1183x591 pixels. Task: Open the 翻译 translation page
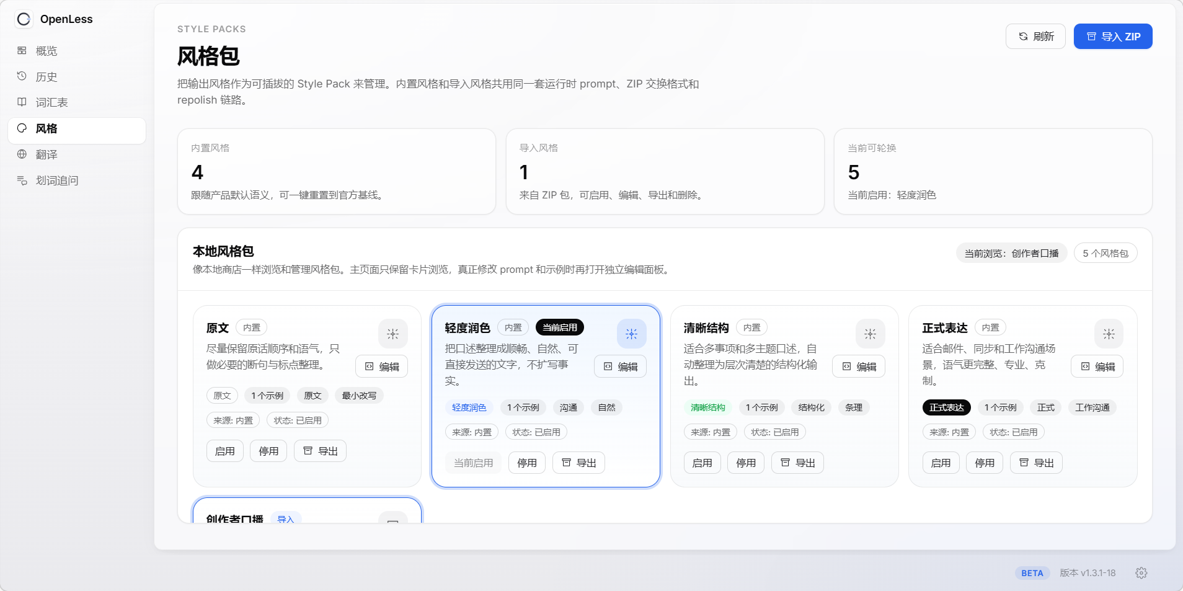click(77, 154)
